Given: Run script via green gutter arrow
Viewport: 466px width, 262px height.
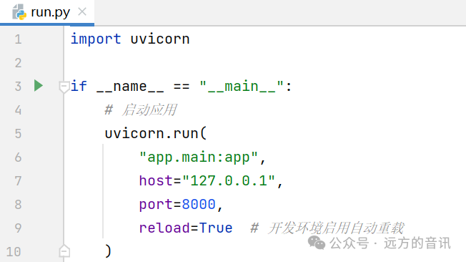Looking at the screenshot, I should [x=39, y=86].
